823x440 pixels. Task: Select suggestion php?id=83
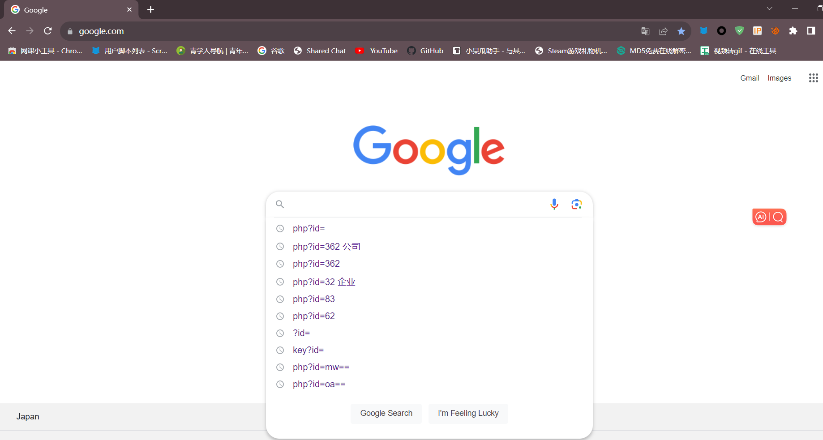pyautogui.click(x=429, y=299)
